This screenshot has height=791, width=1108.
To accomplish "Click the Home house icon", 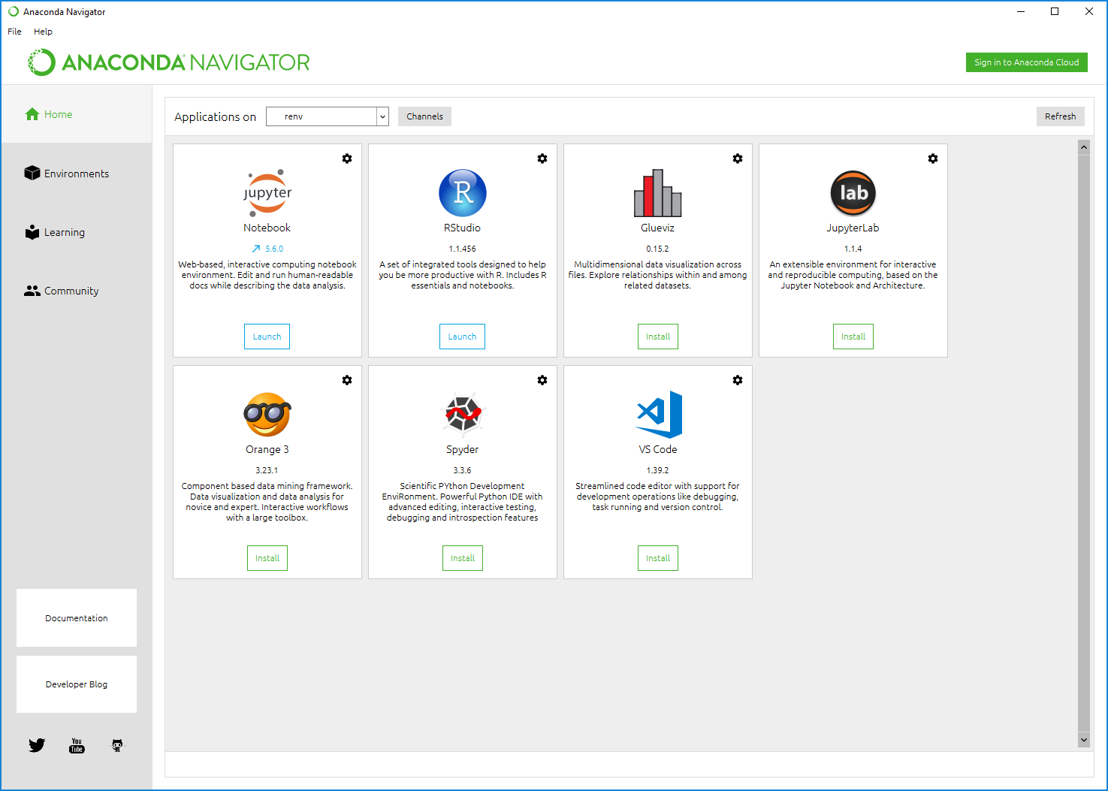I will pos(32,114).
